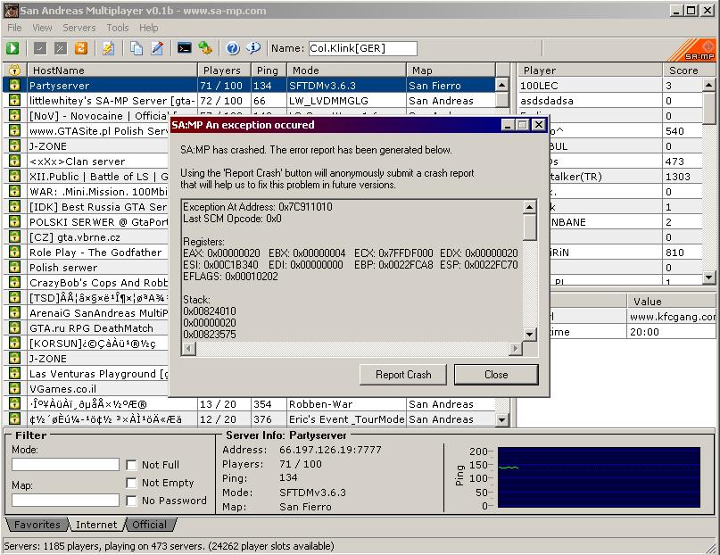Click the lock icon column header
This screenshot has height=555, width=720.
(14, 70)
